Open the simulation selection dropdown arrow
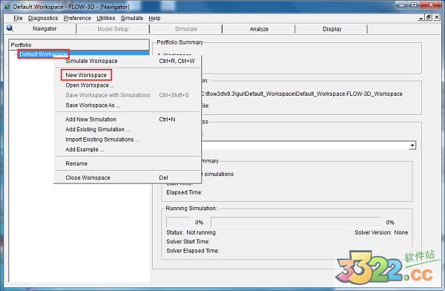 412,145
